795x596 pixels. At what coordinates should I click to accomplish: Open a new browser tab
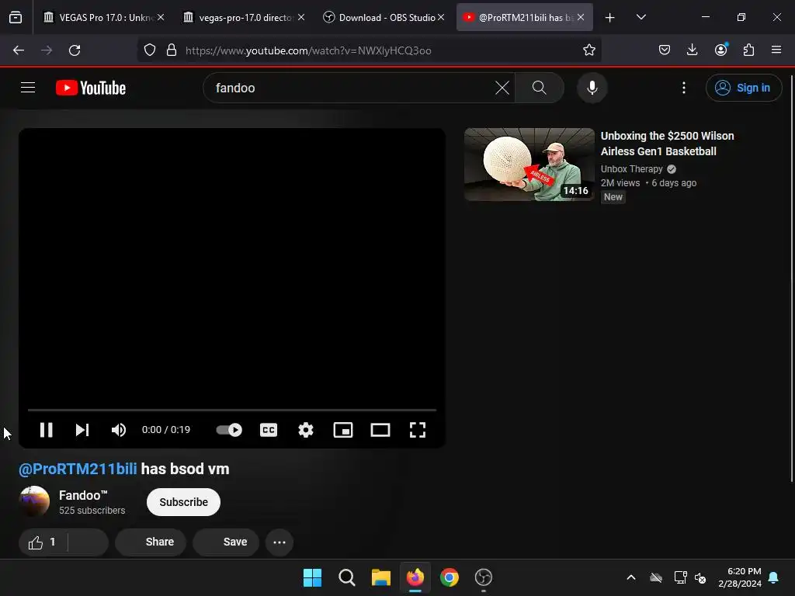coord(610,17)
